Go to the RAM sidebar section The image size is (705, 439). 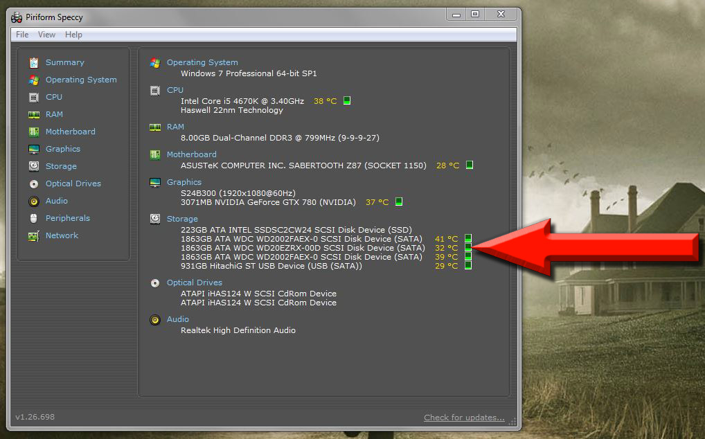[54, 114]
